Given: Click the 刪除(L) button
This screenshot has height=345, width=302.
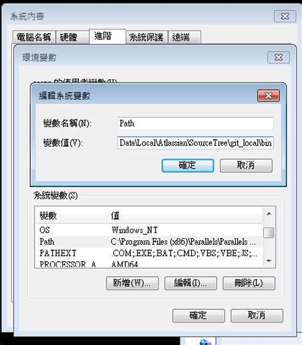Looking at the screenshot, I should (x=249, y=283).
